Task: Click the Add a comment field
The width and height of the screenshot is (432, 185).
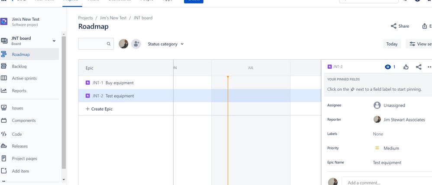Action: pyautogui.click(x=387, y=182)
